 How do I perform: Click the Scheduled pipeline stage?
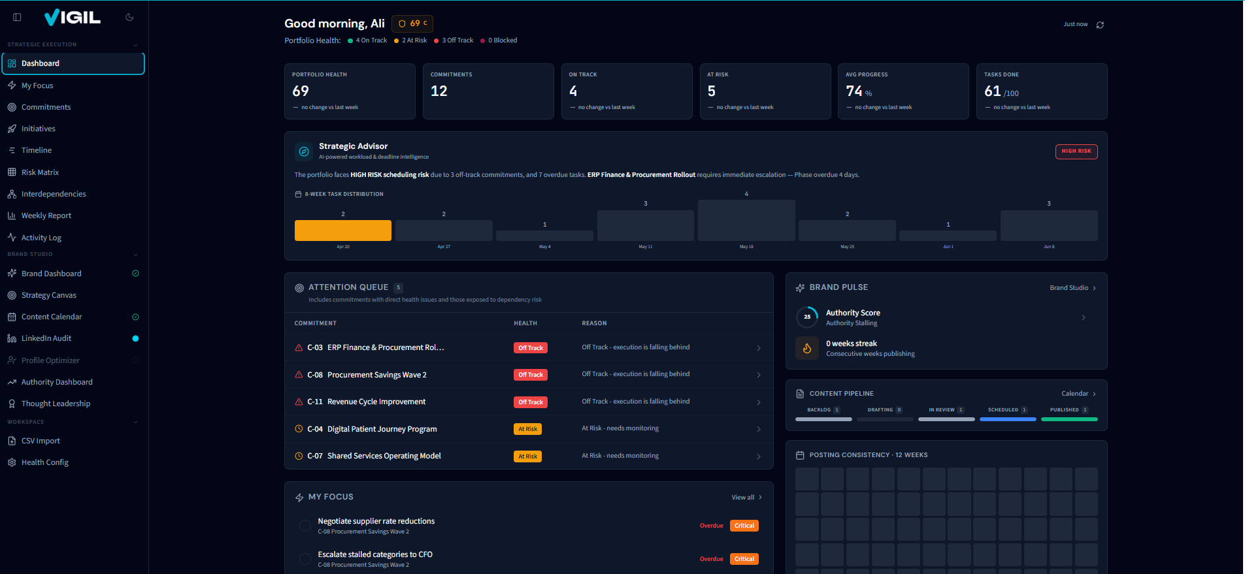pos(1008,414)
